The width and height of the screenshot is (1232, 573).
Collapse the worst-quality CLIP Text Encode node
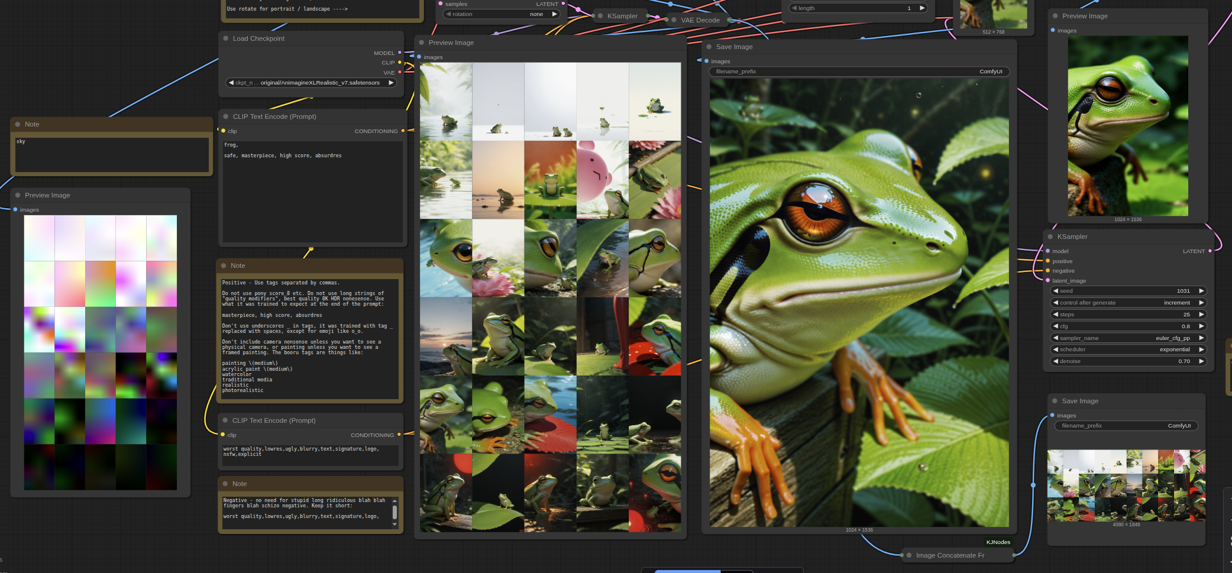pyautogui.click(x=225, y=420)
